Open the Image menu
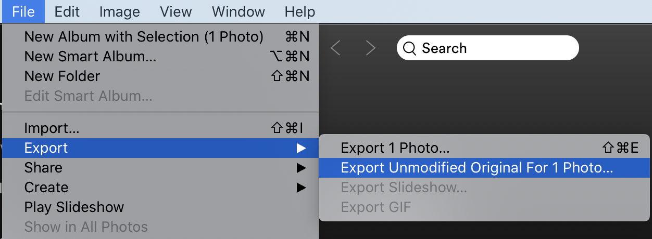This screenshot has width=652, height=239. [x=119, y=11]
